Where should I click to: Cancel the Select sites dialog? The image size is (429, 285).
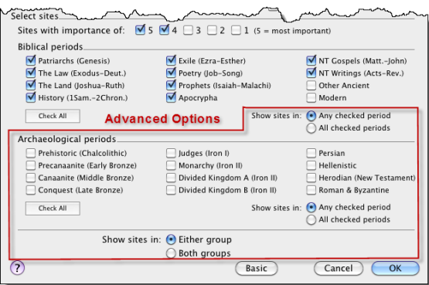pyautogui.click(x=339, y=268)
